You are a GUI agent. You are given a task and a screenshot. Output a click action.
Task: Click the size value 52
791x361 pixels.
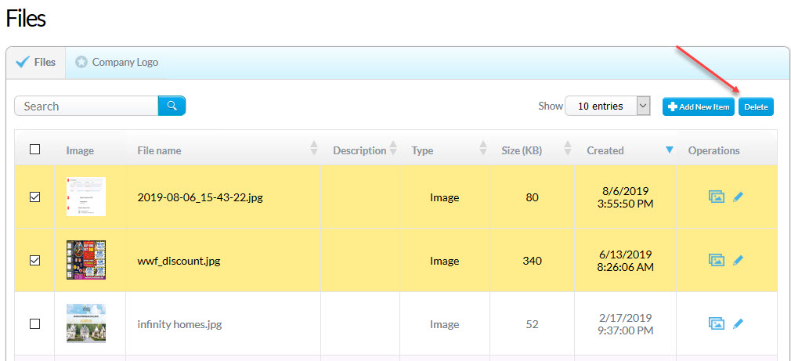click(x=533, y=324)
